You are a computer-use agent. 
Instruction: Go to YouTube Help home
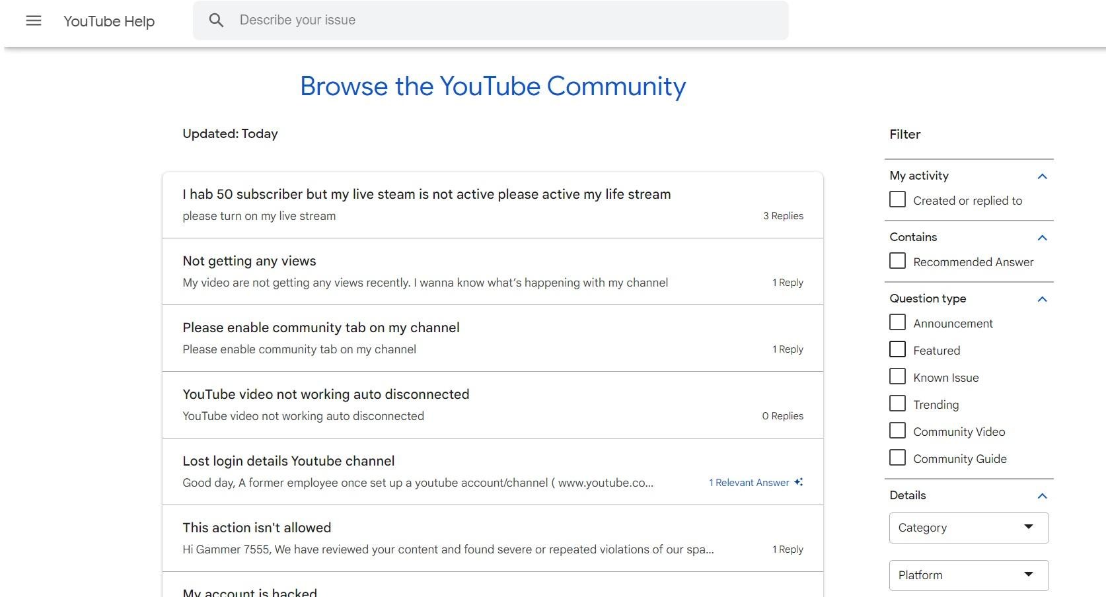click(109, 21)
